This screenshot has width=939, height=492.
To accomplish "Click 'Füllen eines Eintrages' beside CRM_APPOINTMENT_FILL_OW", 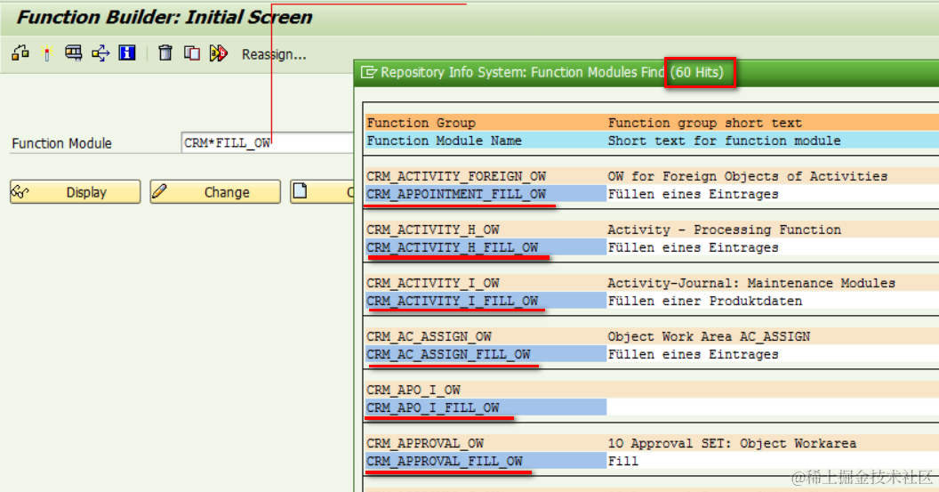I will coord(693,194).
